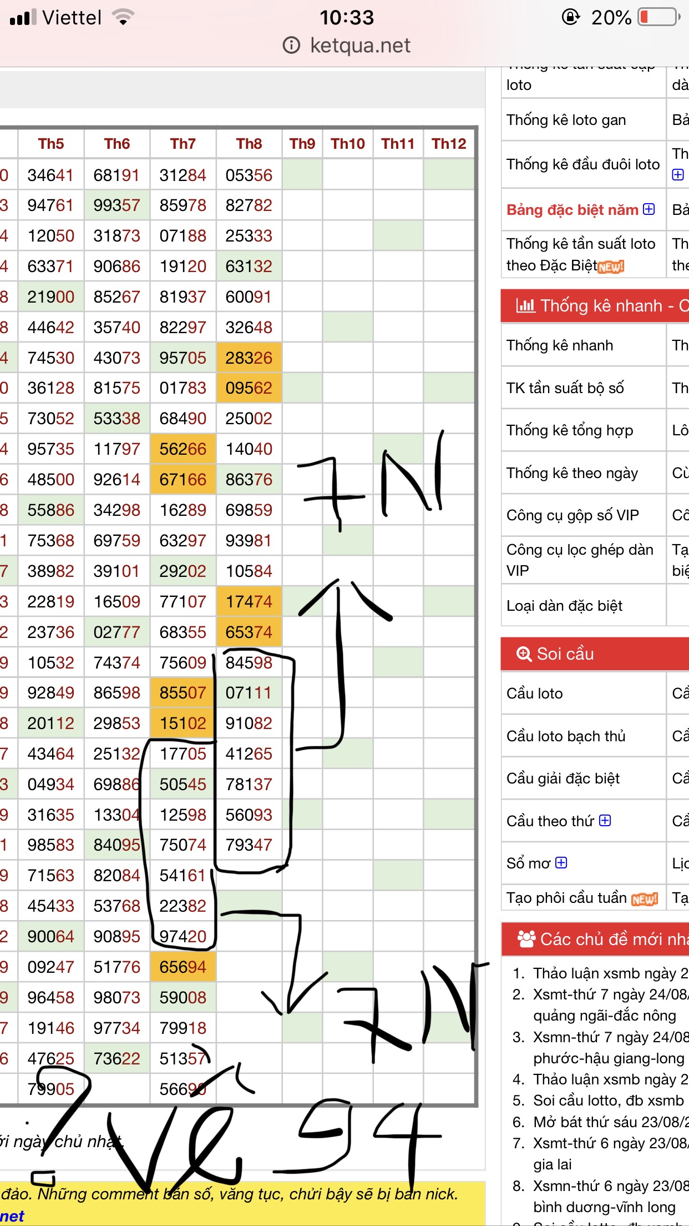
Task: Click the Th9 column header
Action: tap(302, 144)
